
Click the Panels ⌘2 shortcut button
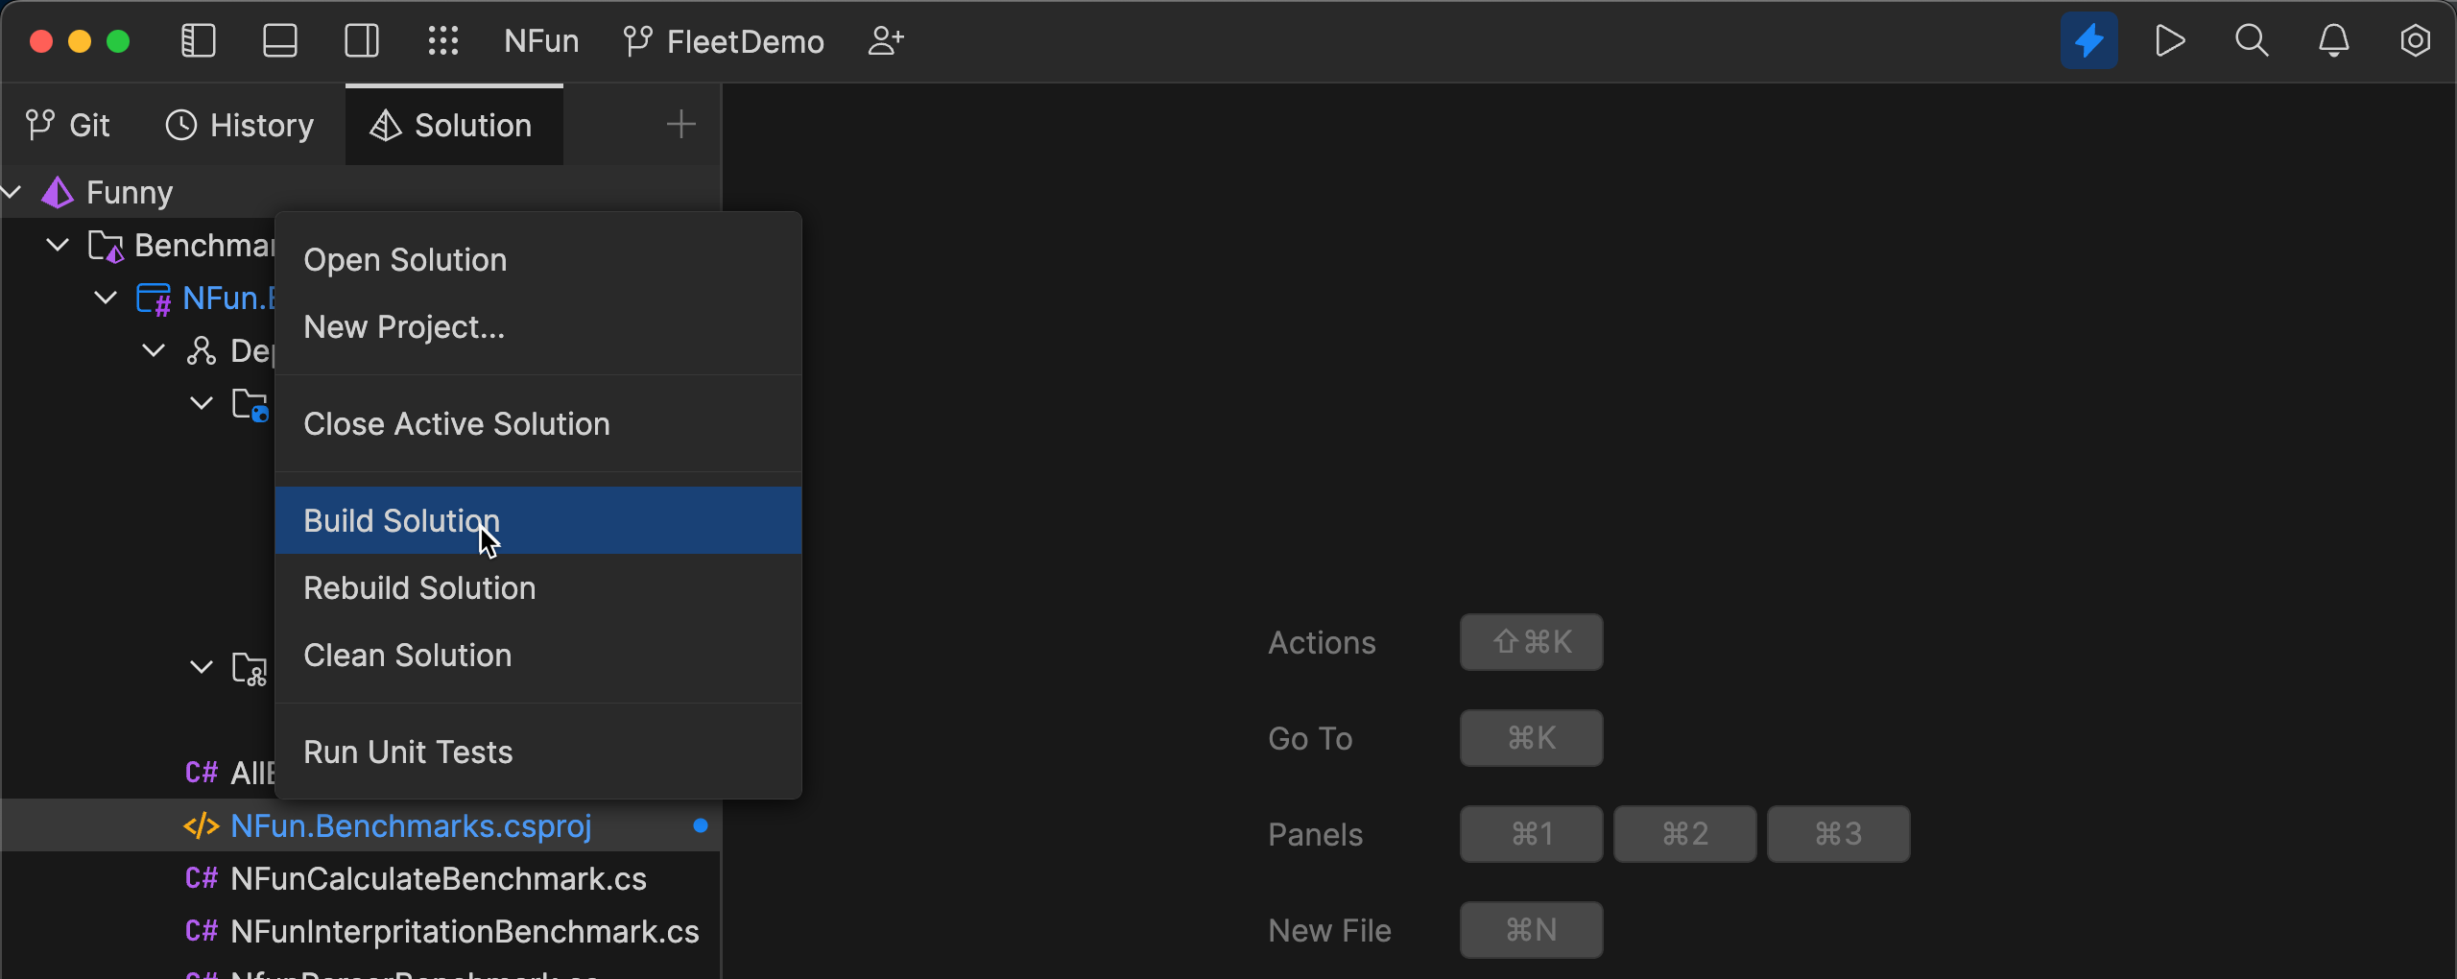tap(1685, 834)
